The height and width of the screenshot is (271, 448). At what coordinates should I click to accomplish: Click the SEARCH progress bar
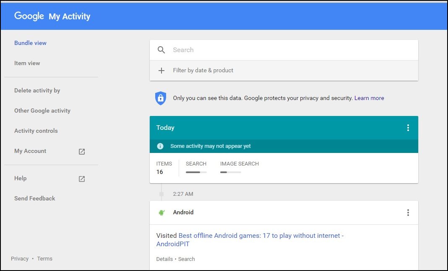coord(196,172)
